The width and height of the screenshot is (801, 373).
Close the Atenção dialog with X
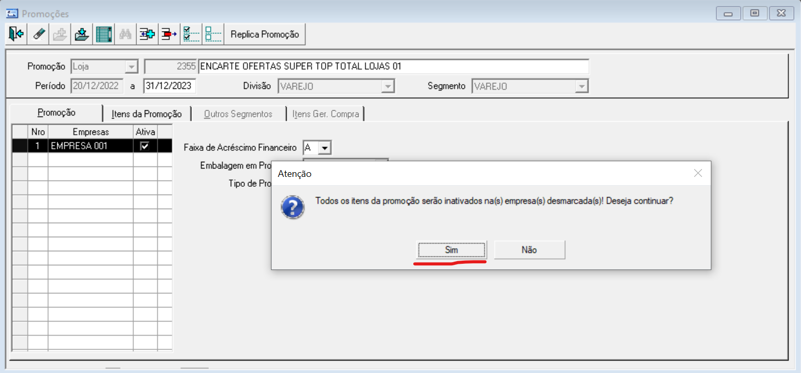pos(698,173)
